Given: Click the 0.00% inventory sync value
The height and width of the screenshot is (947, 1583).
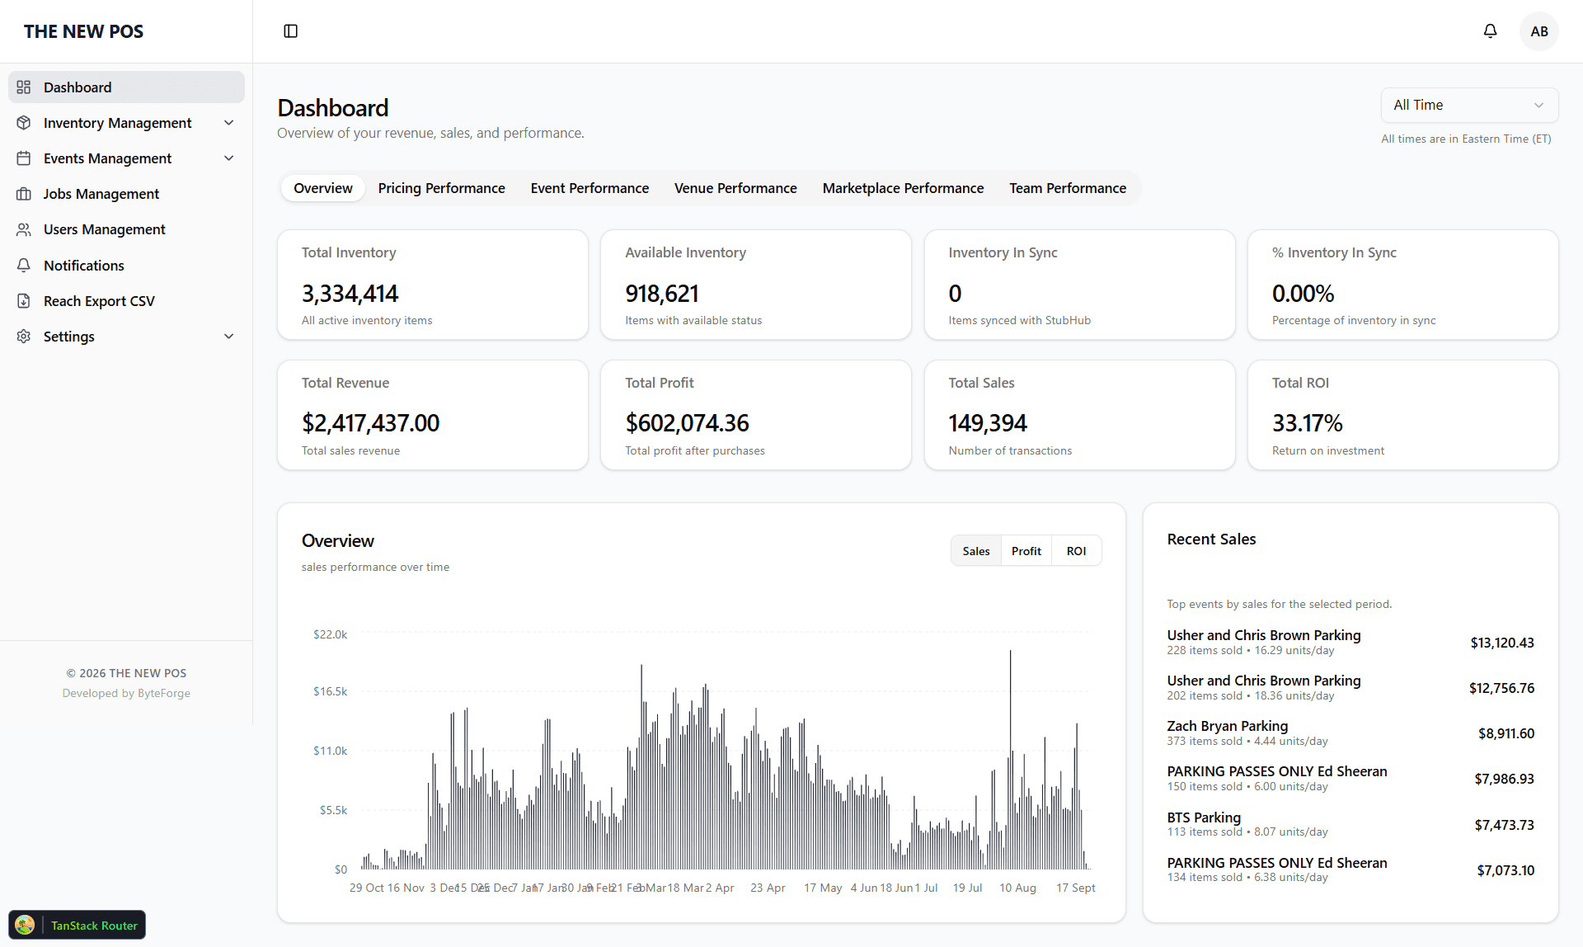Looking at the screenshot, I should pyautogui.click(x=1303, y=294).
